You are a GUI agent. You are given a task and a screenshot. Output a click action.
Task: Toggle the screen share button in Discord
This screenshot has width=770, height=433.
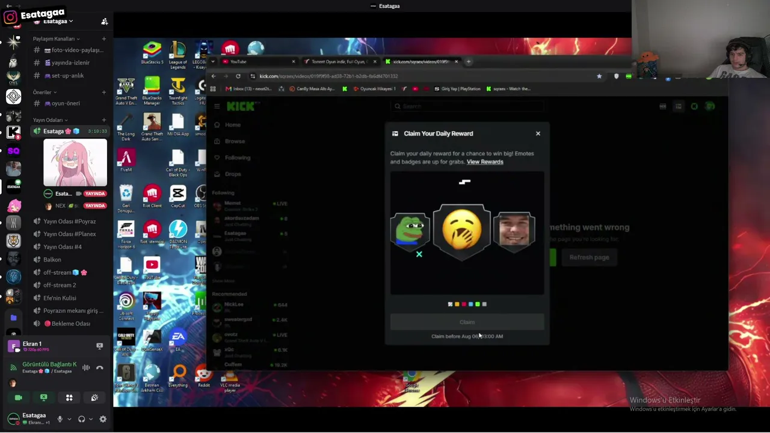coord(43,398)
